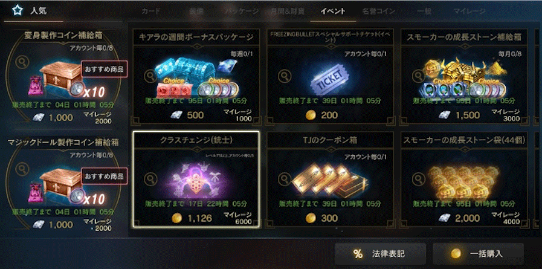The width and height of the screenshot is (542, 269).
Task: Click magnifier on クラスチェンジ(銃士) item
Action: (150, 178)
